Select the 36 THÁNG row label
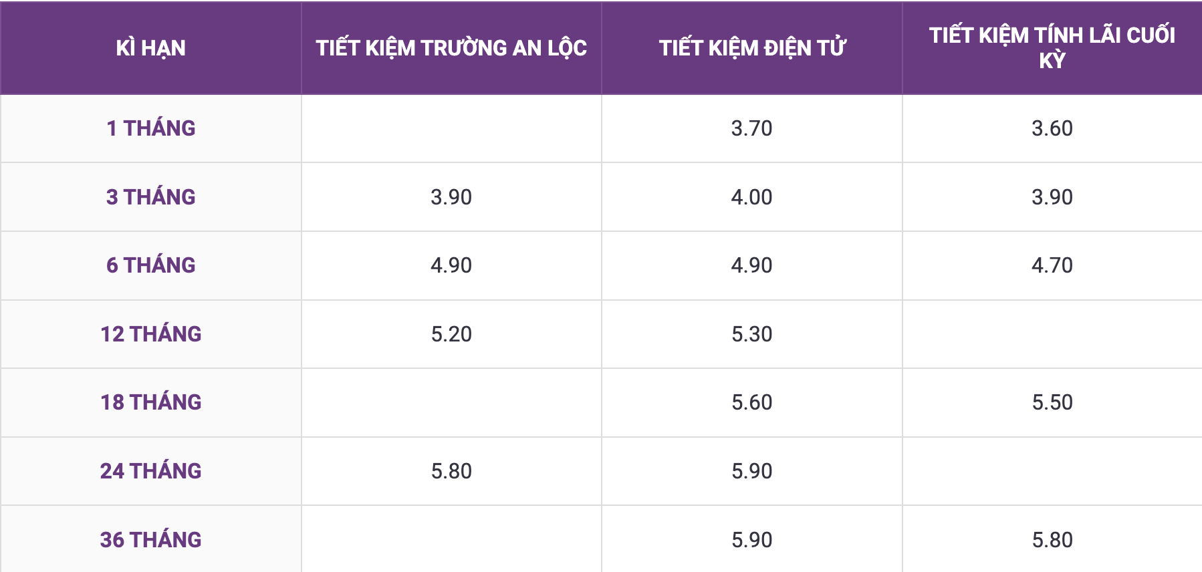Image resolution: width=1202 pixels, height=572 pixels. tap(150, 540)
